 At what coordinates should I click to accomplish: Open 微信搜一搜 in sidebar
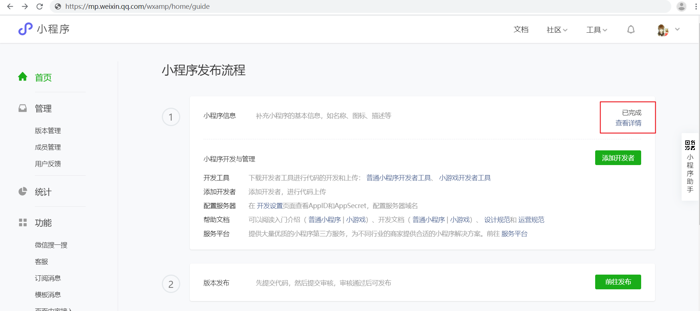[x=51, y=245]
